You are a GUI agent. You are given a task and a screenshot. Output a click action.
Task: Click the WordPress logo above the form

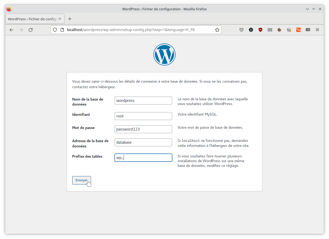coord(164,54)
